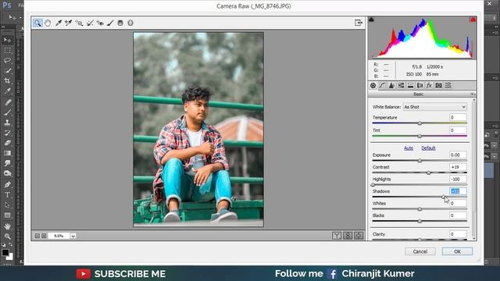Select Photoshop's Clone Stamp tool
Viewport: 500px width, 281px height.
click(7, 123)
